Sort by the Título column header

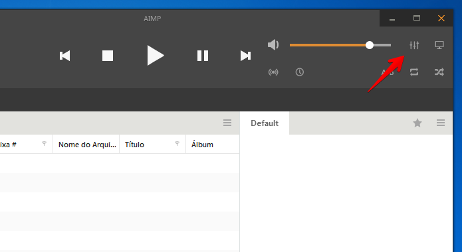point(153,145)
